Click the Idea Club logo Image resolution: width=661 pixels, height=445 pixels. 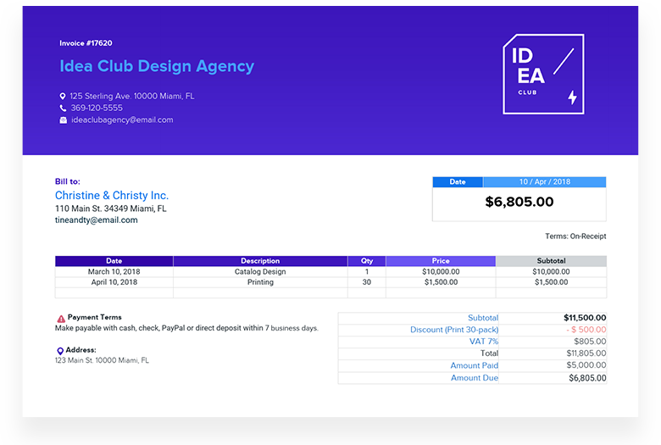click(x=543, y=74)
